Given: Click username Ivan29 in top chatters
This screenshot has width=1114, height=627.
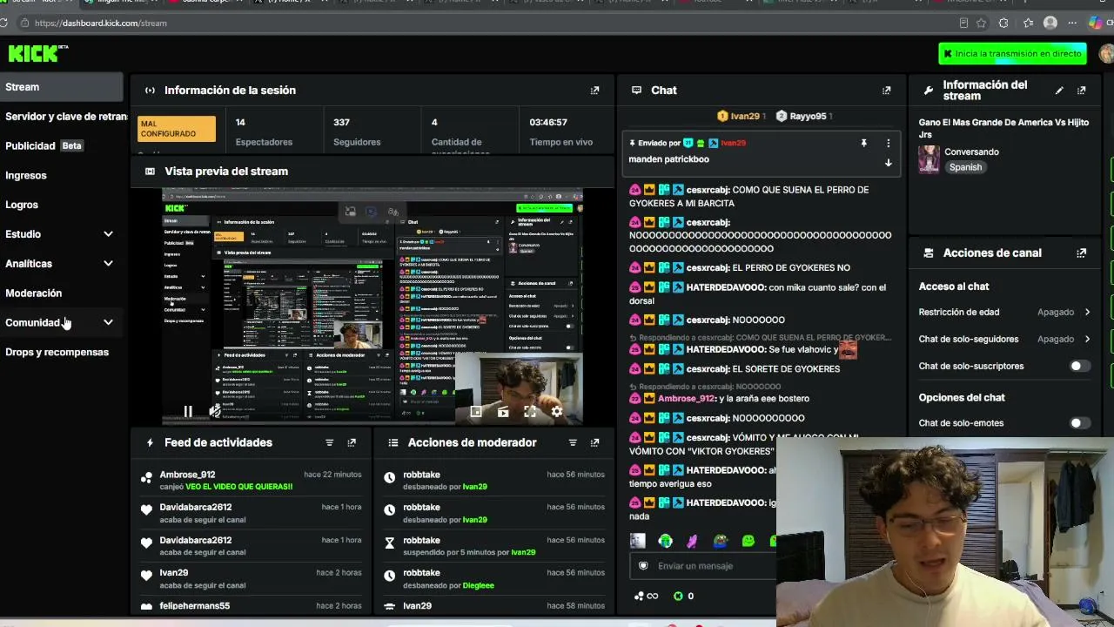Looking at the screenshot, I should coord(745,116).
